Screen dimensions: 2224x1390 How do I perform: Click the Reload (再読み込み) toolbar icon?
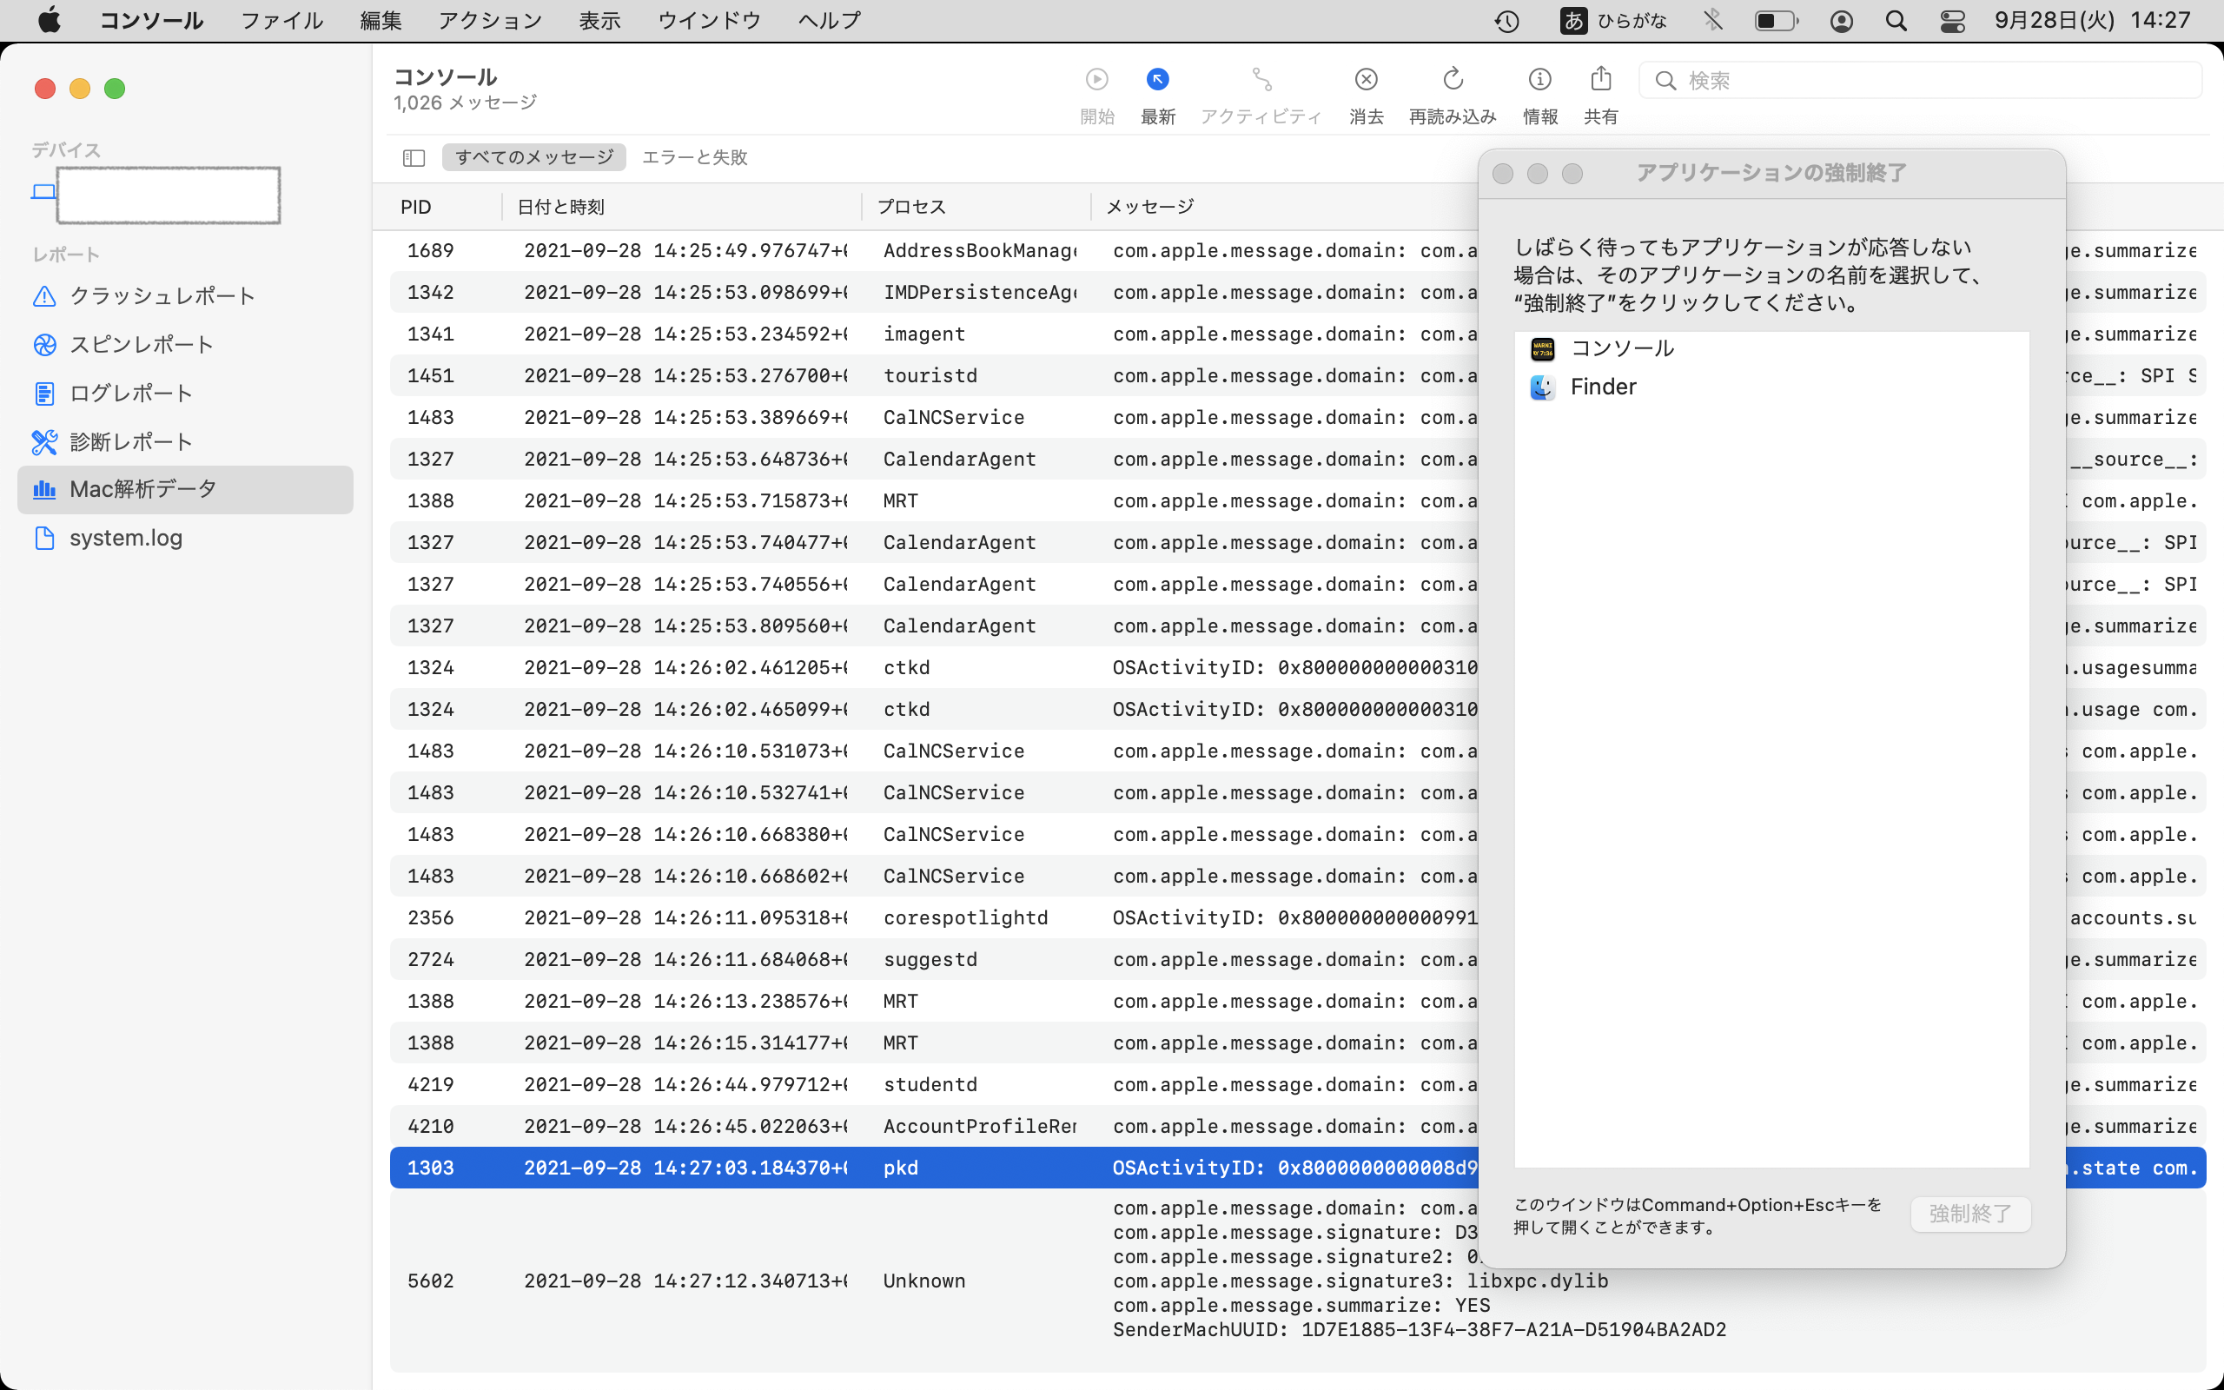(1452, 81)
